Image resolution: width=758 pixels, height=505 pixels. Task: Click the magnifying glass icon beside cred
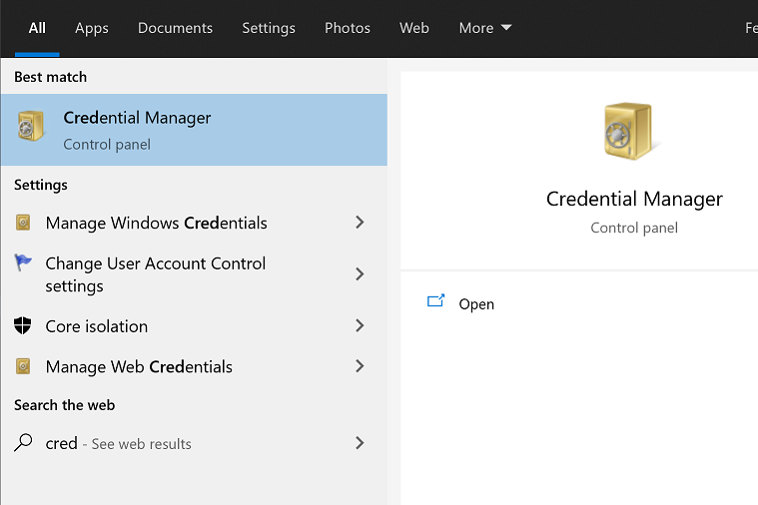(x=23, y=443)
